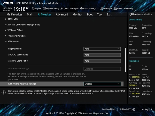
Task: Click the disabled Extreme Over-voltage field
Action: coord(102,69)
